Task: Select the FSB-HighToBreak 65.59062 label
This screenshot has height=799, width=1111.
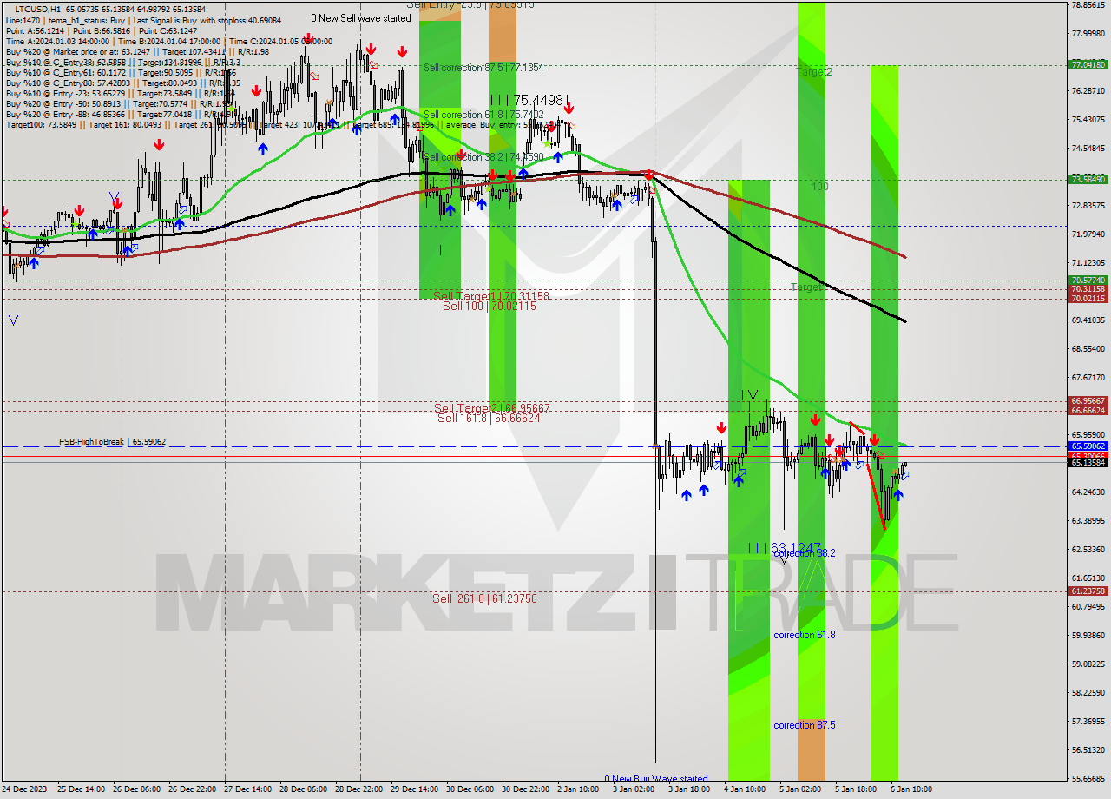Action: (112, 442)
